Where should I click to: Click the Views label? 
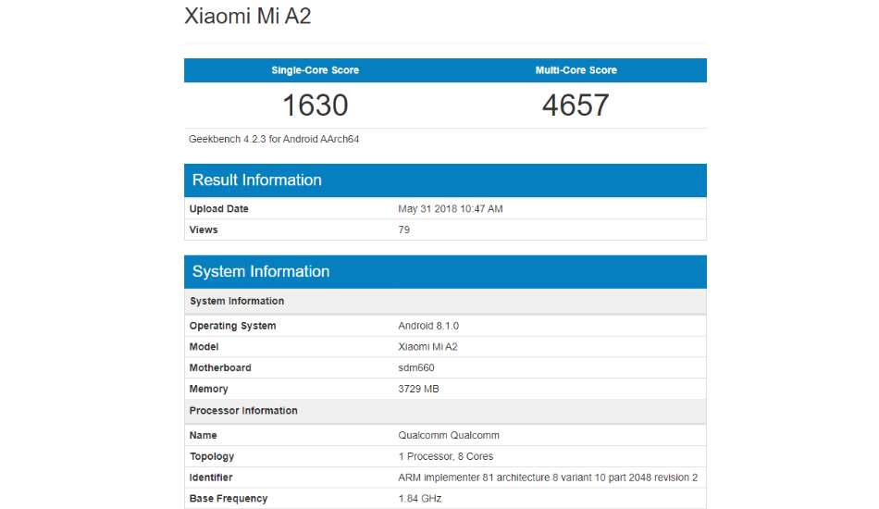[204, 230]
